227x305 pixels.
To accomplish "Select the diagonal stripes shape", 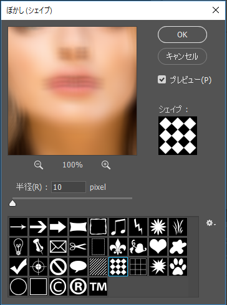I will tap(98, 266).
